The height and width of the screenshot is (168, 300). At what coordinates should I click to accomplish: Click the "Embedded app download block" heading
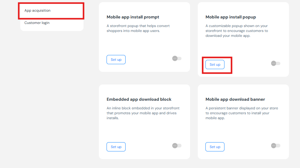tap(139, 100)
